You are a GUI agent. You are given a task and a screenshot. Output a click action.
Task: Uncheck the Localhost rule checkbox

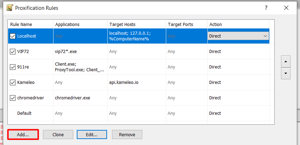click(x=13, y=36)
